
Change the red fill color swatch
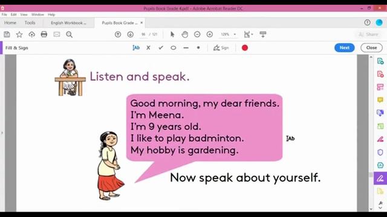(245, 48)
